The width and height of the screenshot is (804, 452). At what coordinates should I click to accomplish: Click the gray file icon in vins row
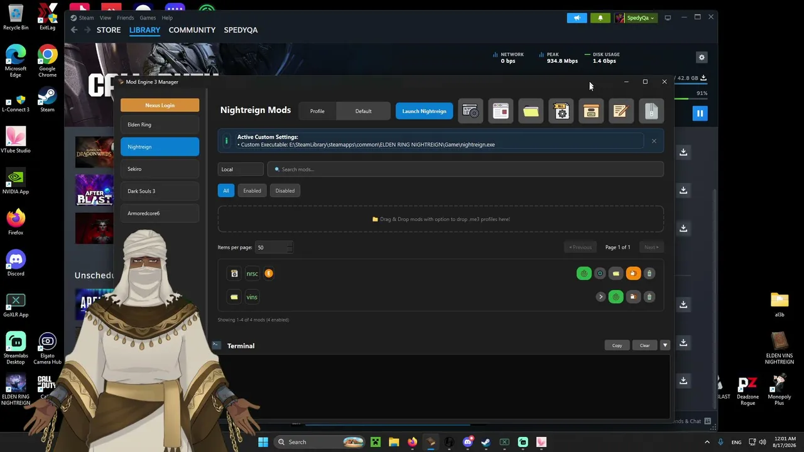633,297
